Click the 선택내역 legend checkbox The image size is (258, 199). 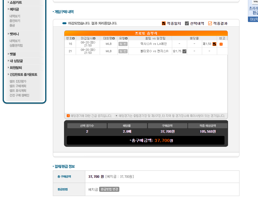click(187, 23)
